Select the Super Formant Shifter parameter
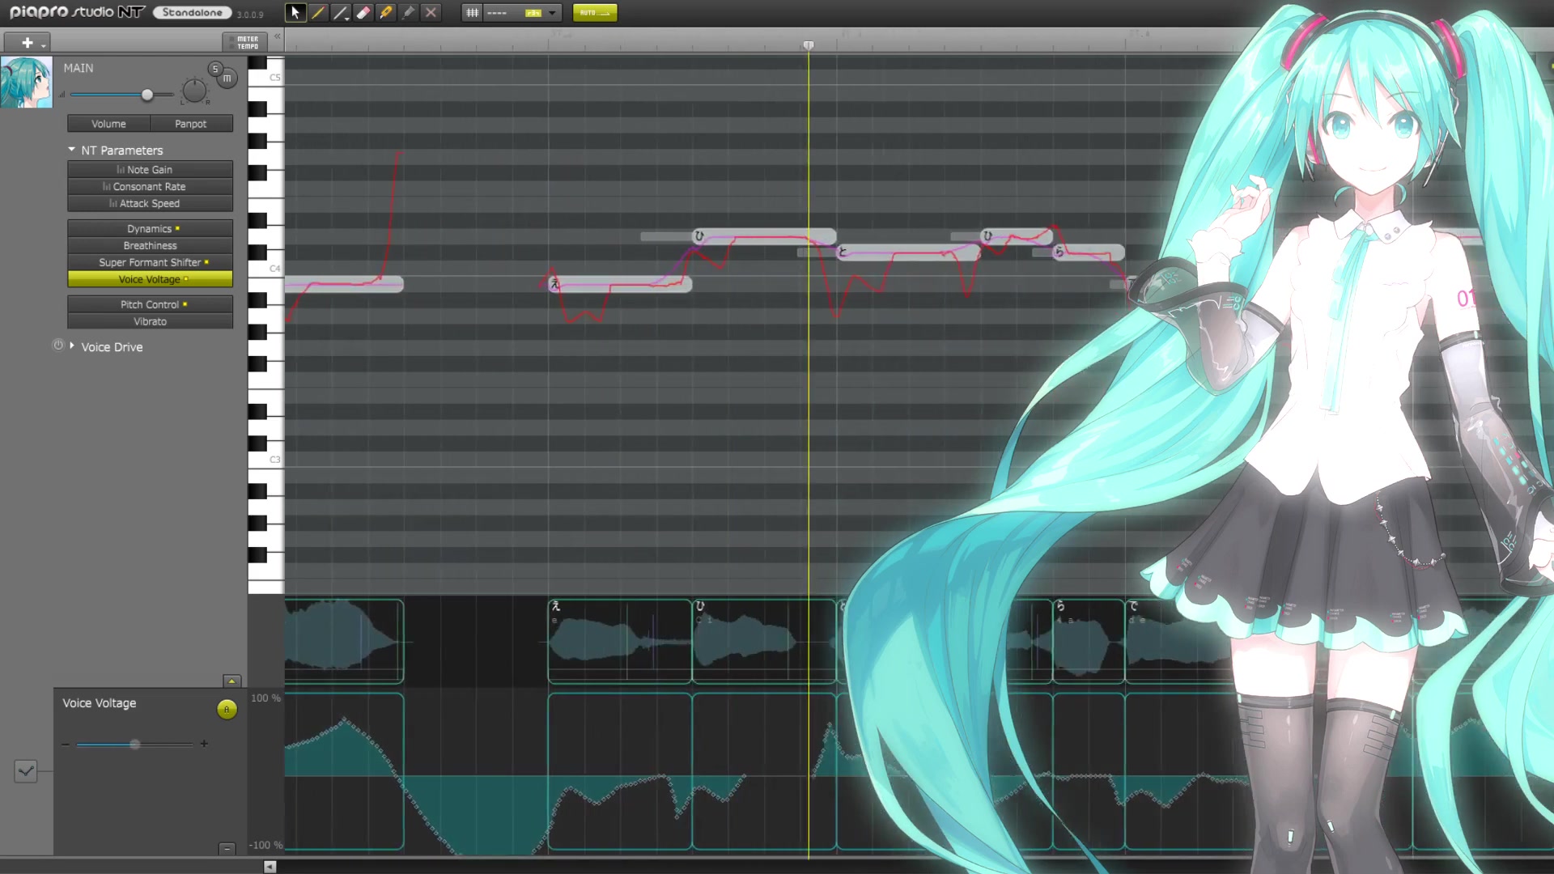This screenshot has width=1554, height=874. click(150, 262)
